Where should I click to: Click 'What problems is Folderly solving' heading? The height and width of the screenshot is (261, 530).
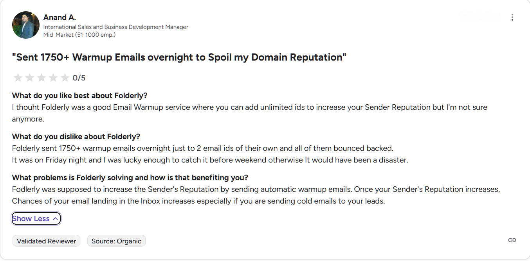coord(130,177)
